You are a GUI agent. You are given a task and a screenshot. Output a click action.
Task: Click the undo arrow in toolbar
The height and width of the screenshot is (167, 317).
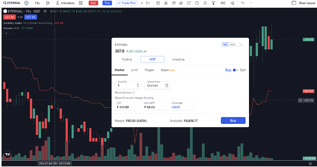click(243, 3)
